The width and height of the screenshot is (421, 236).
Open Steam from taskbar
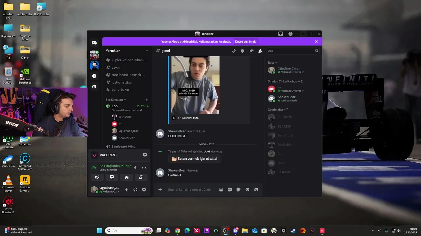tap(293, 231)
